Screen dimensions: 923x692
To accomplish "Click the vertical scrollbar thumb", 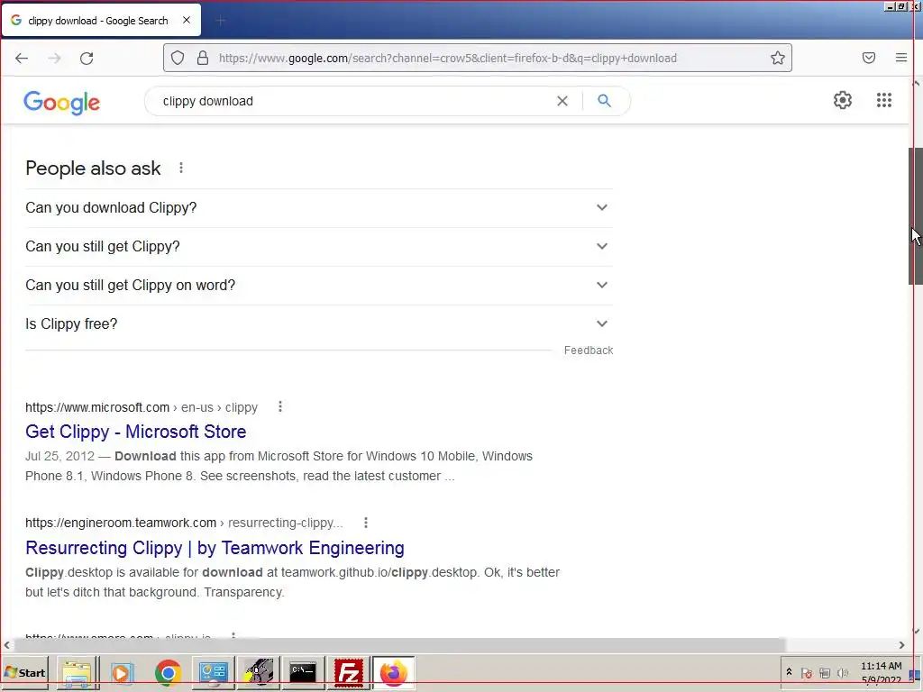I will (915, 216).
